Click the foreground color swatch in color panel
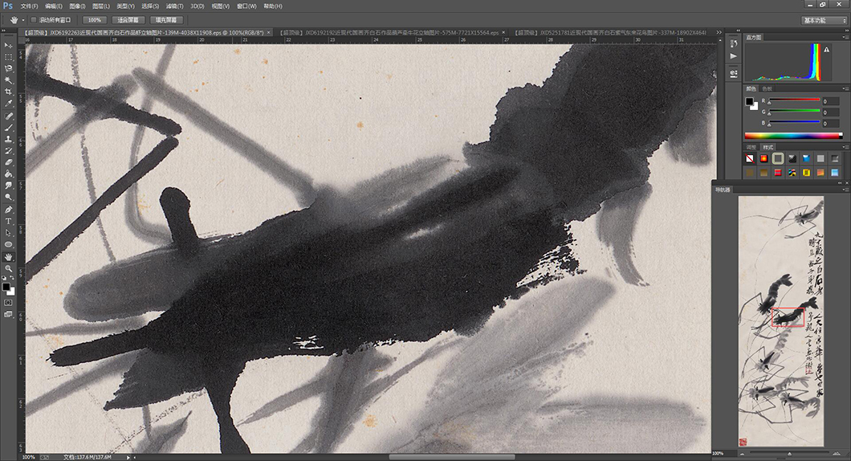The height and width of the screenshot is (461, 851). coord(750,101)
